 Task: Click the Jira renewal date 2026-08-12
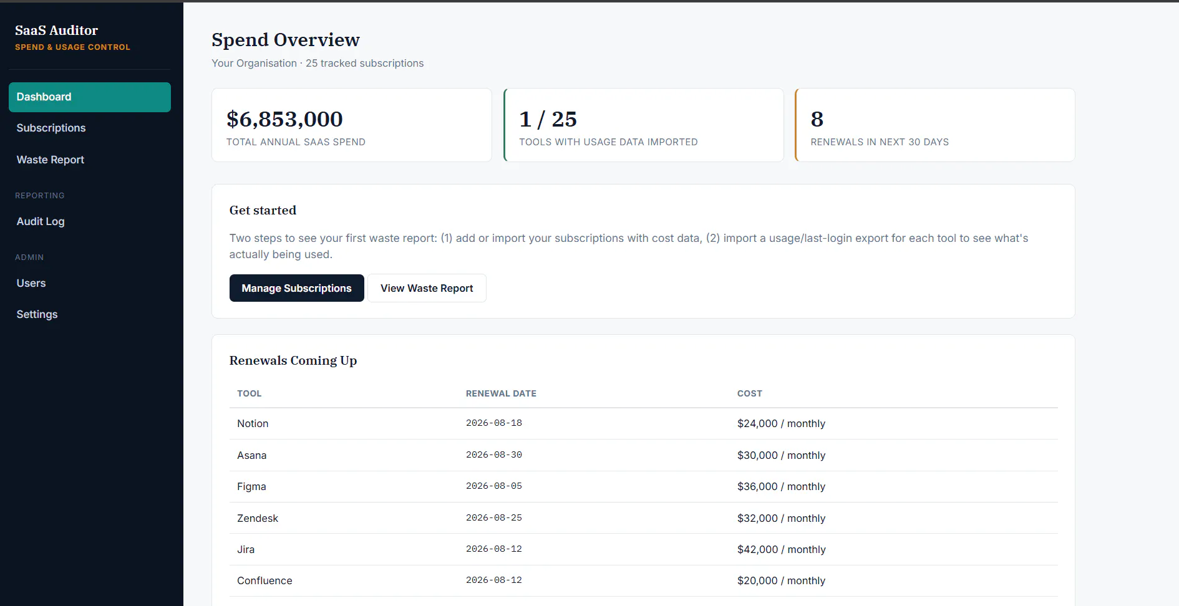click(494, 549)
